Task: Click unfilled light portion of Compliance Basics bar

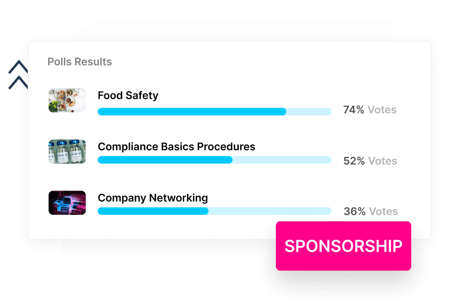Action: coord(282,160)
